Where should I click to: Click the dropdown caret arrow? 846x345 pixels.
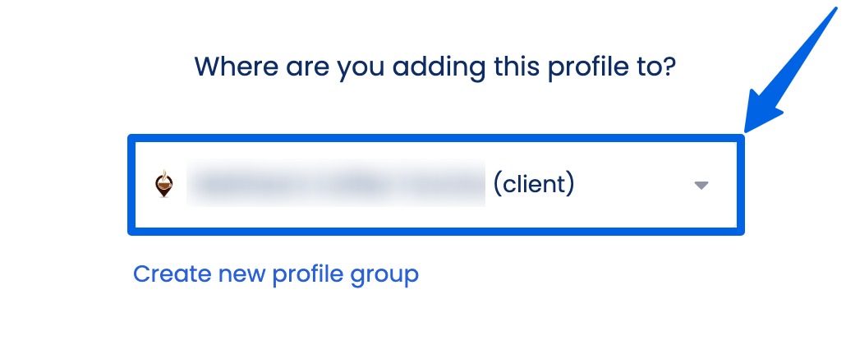pos(701,185)
